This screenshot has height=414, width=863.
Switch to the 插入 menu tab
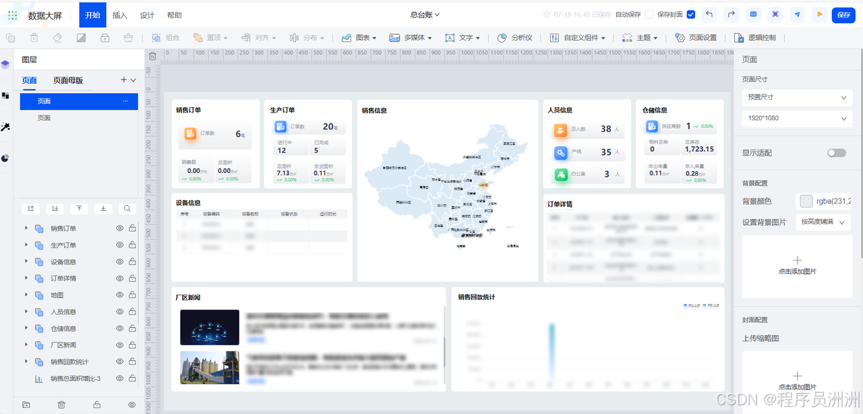119,15
